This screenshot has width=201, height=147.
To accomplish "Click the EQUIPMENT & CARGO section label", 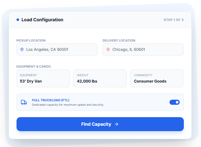I will click(33, 67).
